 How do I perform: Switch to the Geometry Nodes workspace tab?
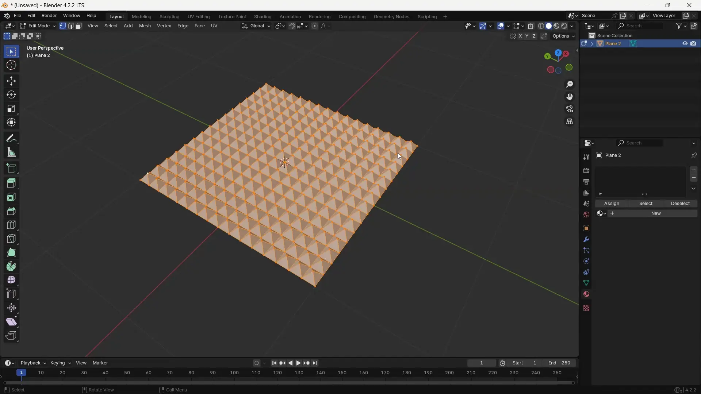pyautogui.click(x=391, y=17)
